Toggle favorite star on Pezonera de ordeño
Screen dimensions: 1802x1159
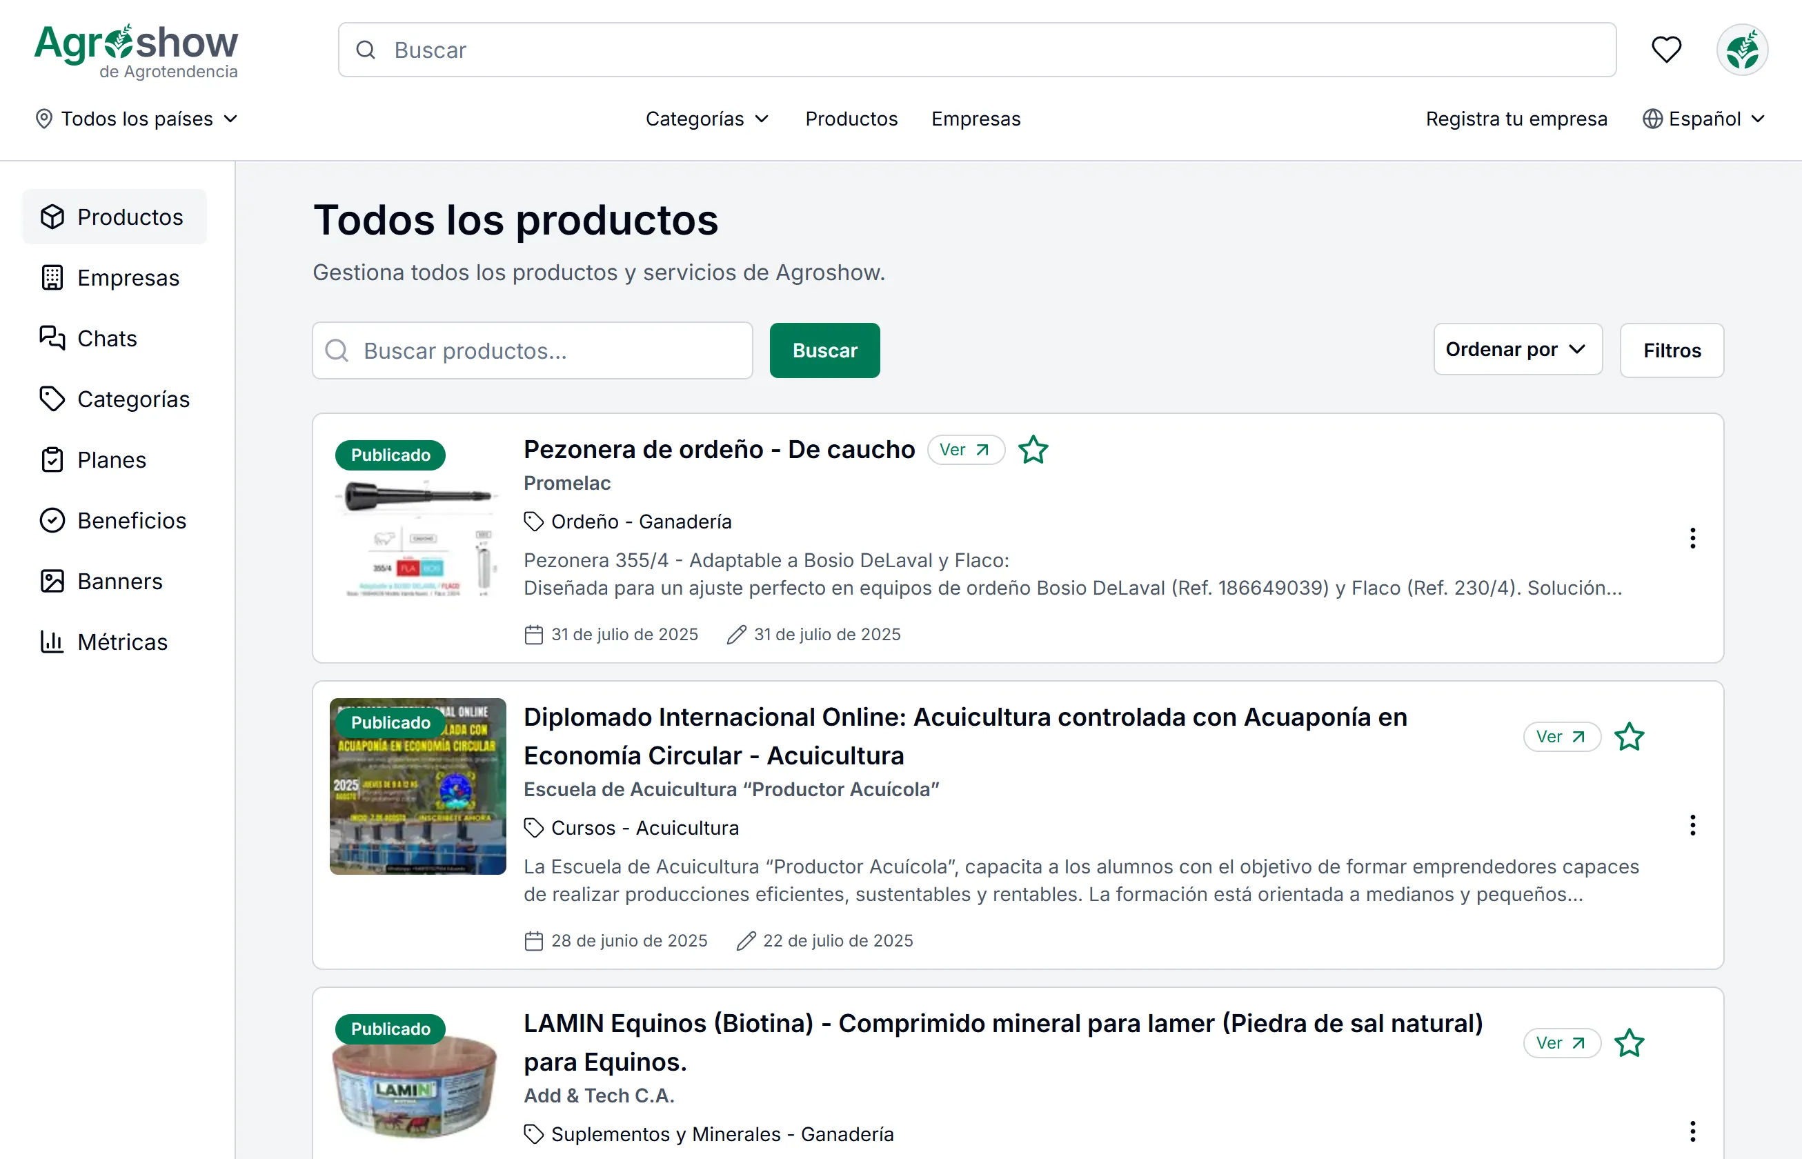(1033, 449)
